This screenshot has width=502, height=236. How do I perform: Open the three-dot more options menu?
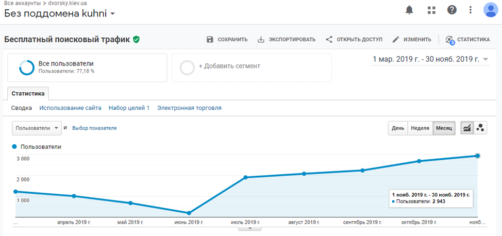pos(471,10)
